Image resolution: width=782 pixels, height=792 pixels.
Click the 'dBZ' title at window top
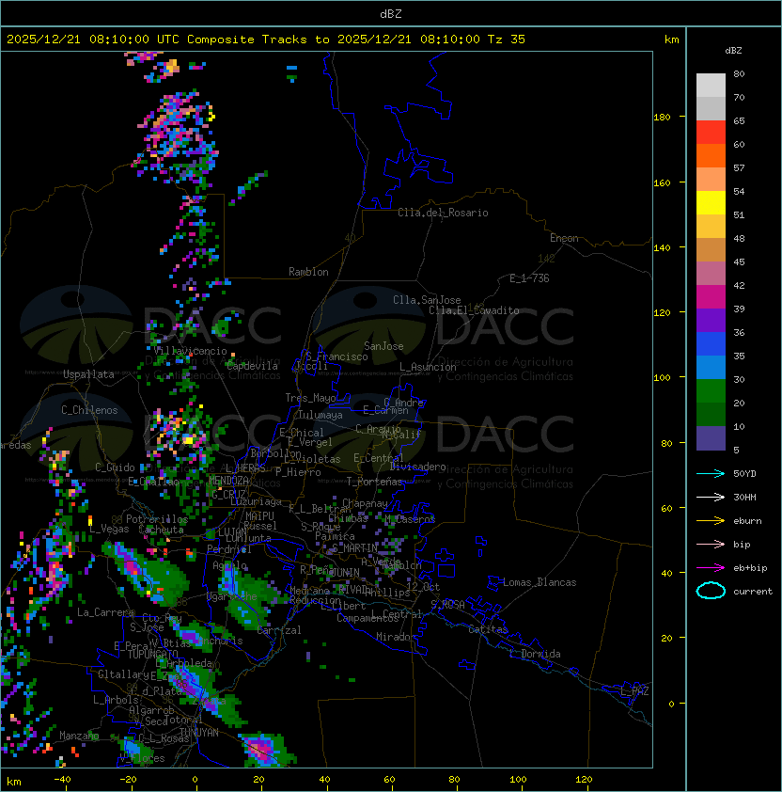tap(391, 13)
